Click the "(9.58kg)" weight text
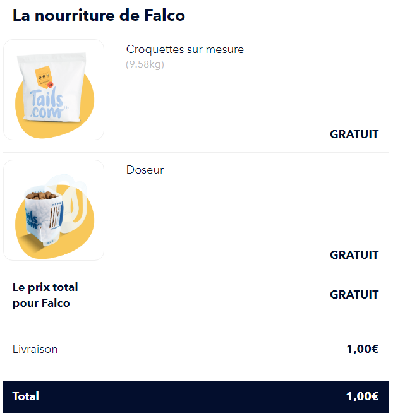393x416 pixels. (145, 64)
